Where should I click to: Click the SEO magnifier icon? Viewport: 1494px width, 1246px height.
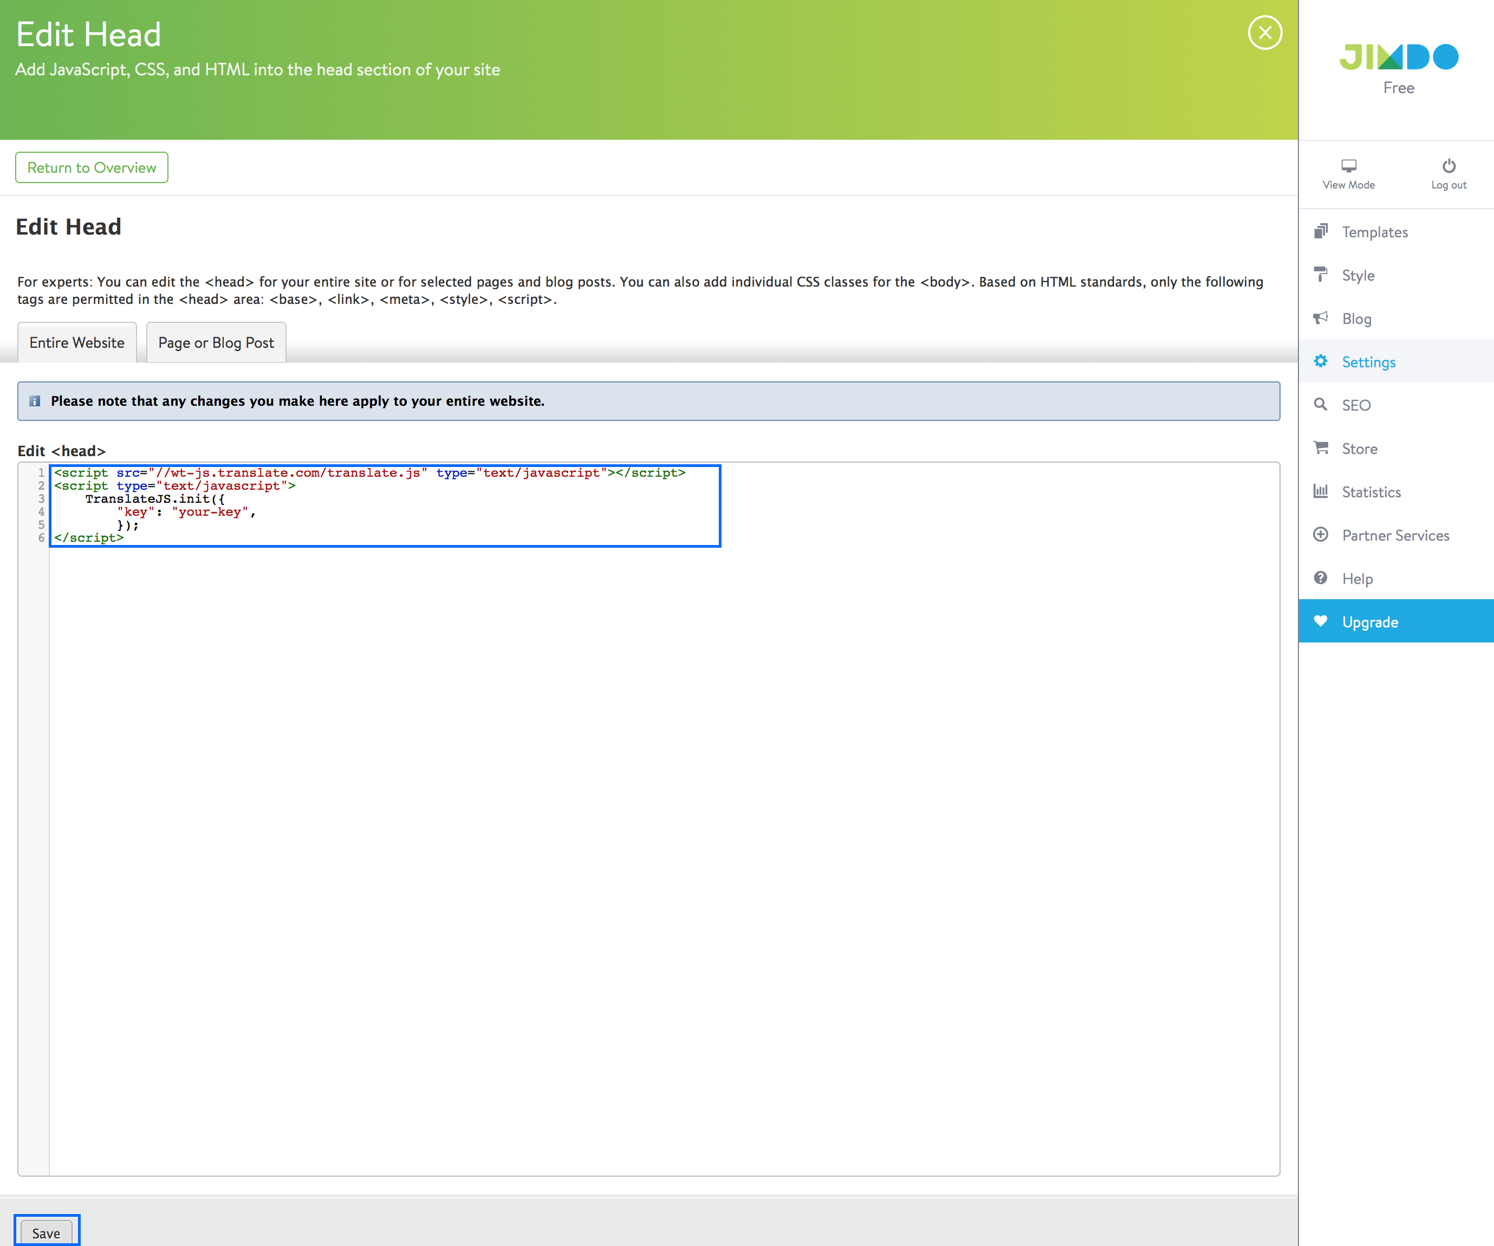[x=1321, y=404]
